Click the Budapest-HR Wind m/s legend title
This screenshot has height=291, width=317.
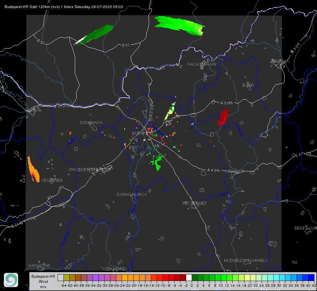(x=43, y=282)
